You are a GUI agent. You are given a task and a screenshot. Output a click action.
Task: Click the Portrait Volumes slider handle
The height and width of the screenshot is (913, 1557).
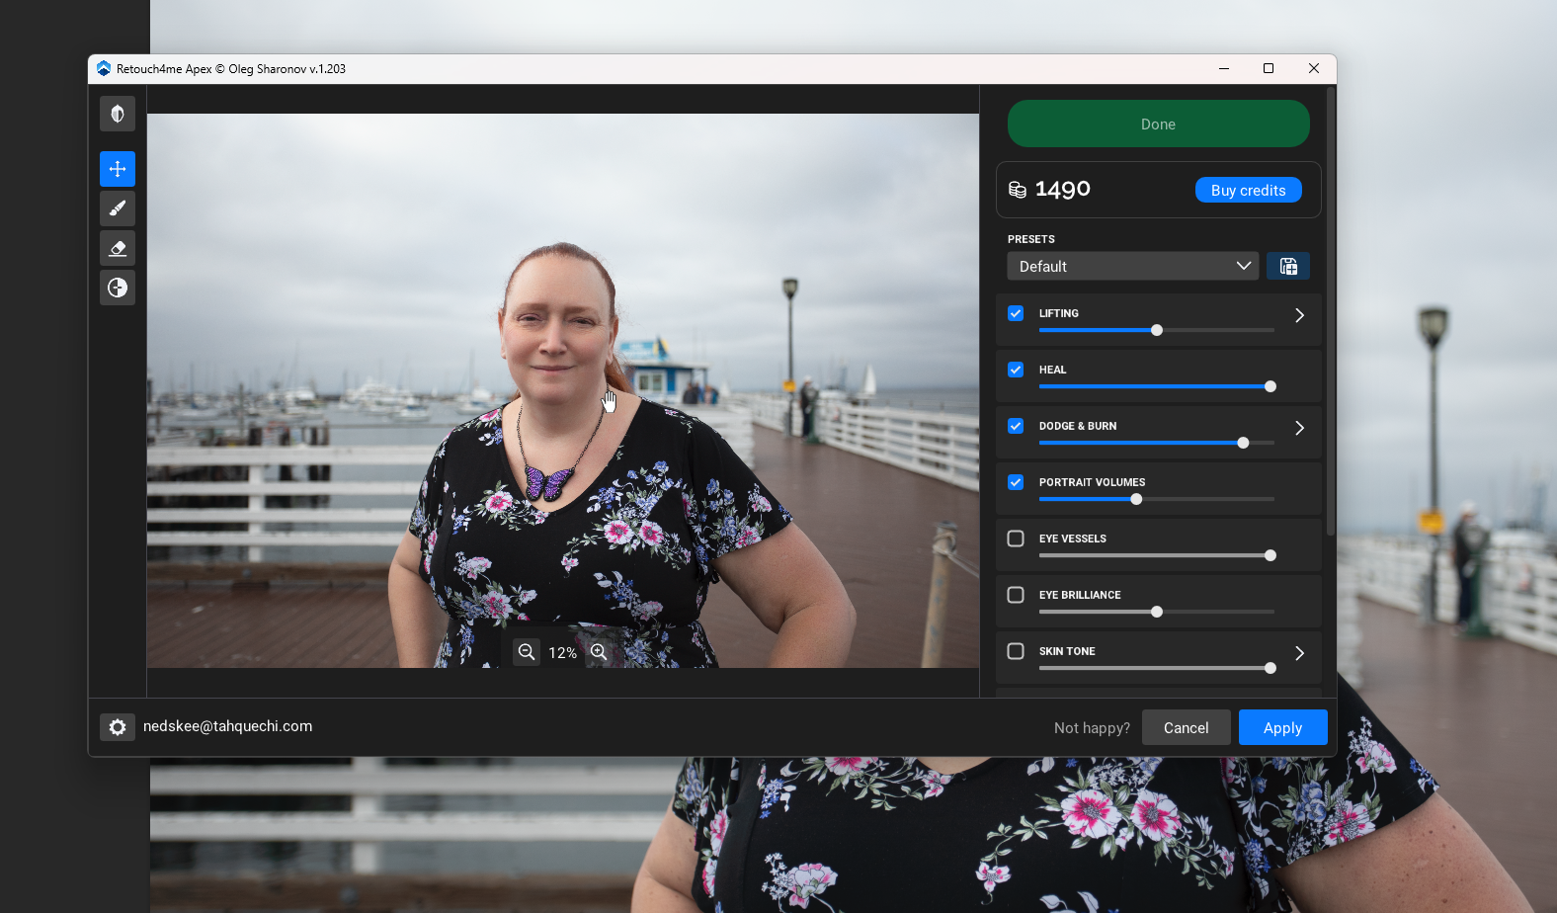pos(1136,499)
